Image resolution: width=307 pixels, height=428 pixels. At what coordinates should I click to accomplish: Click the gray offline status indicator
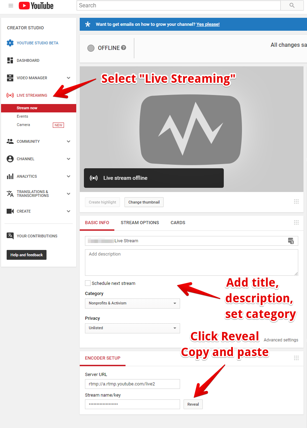(91, 48)
